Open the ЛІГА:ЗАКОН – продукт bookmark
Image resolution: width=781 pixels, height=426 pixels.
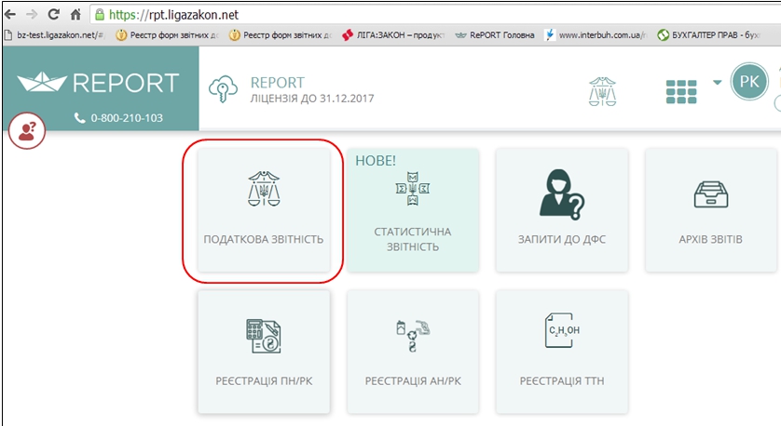[393, 35]
